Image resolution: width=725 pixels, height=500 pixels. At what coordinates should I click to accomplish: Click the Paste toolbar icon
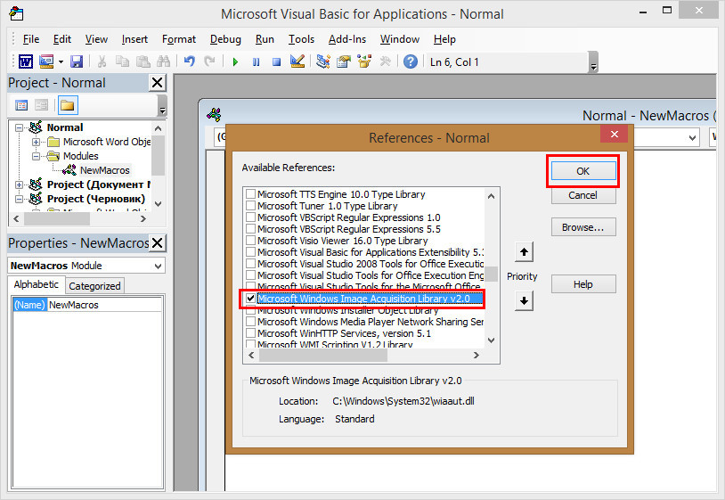143,61
